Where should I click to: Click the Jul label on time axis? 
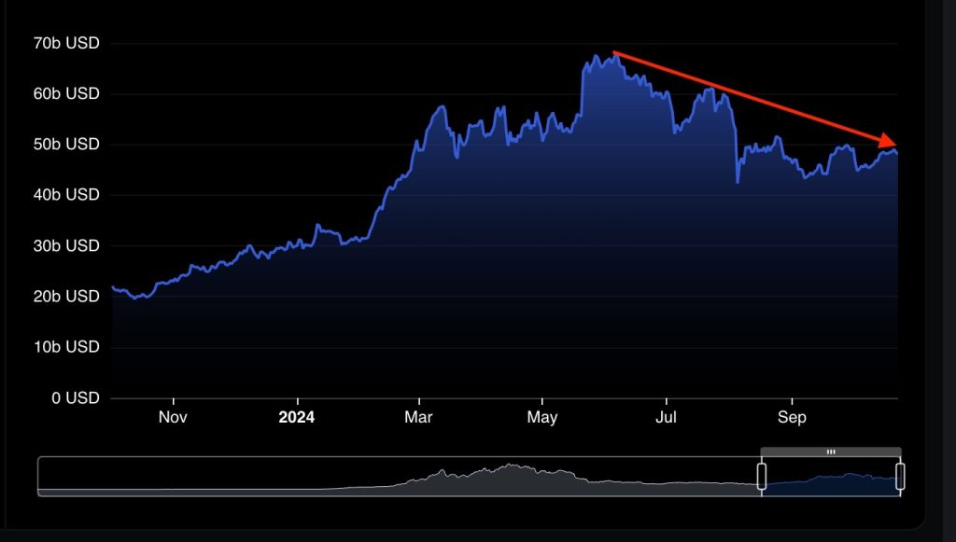(667, 417)
